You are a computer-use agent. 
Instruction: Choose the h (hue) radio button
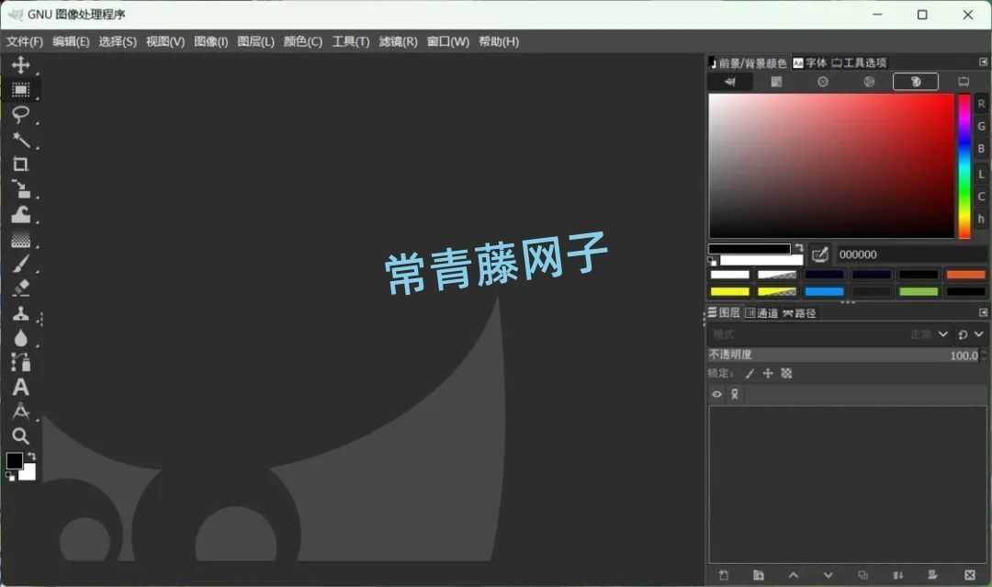coord(981,220)
